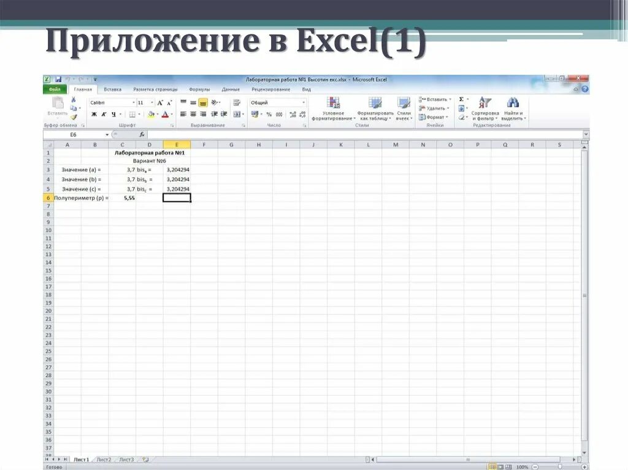Click the cell borders icon
Viewport: 628px width, 470px height.
(x=132, y=115)
